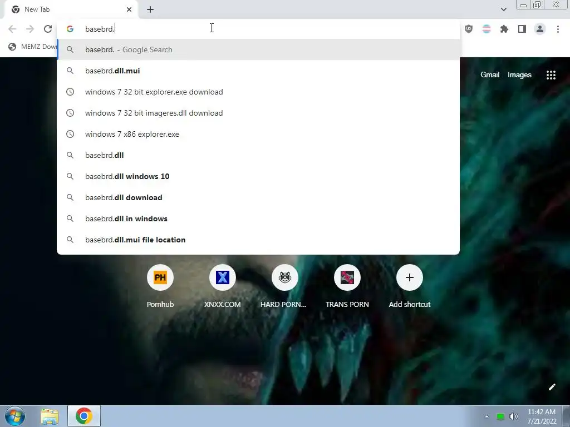Open the taskbar clock showing 11:42 AM
Viewport: 570px width, 427px height.
pos(542,416)
